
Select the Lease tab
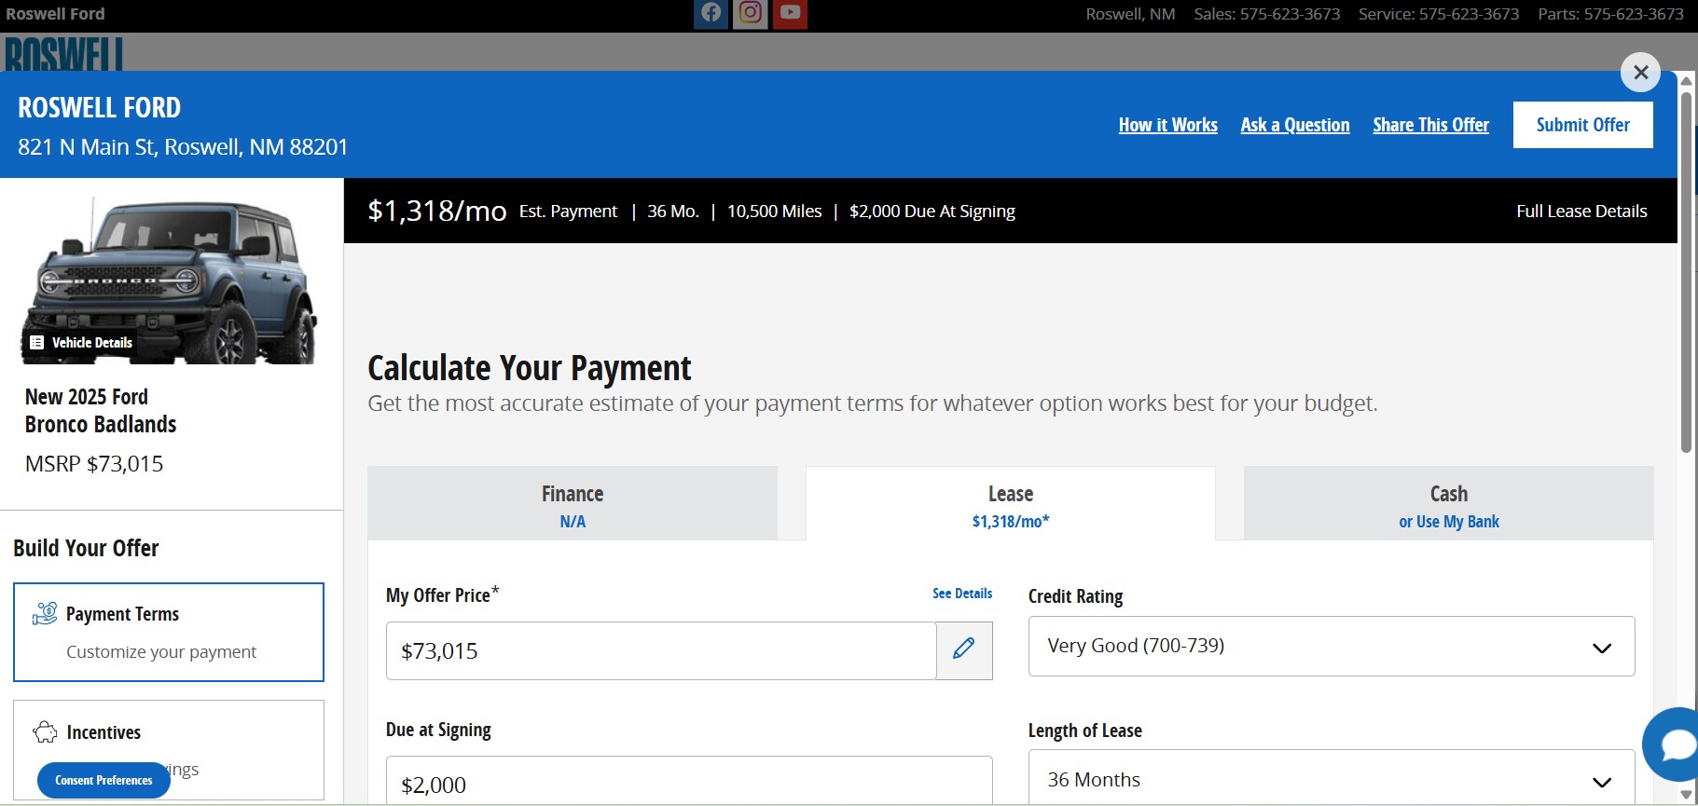pyautogui.click(x=1011, y=503)
